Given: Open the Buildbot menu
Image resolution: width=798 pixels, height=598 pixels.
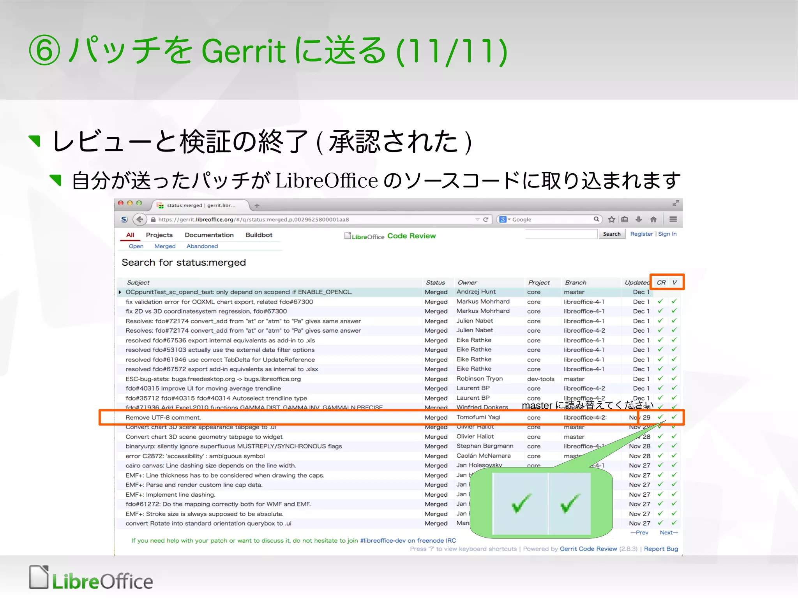Looking at the screenshot, I should click(259, 235).
